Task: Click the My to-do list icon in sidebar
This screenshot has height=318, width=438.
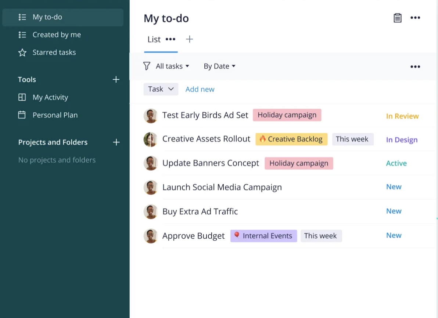Action: 22,17
